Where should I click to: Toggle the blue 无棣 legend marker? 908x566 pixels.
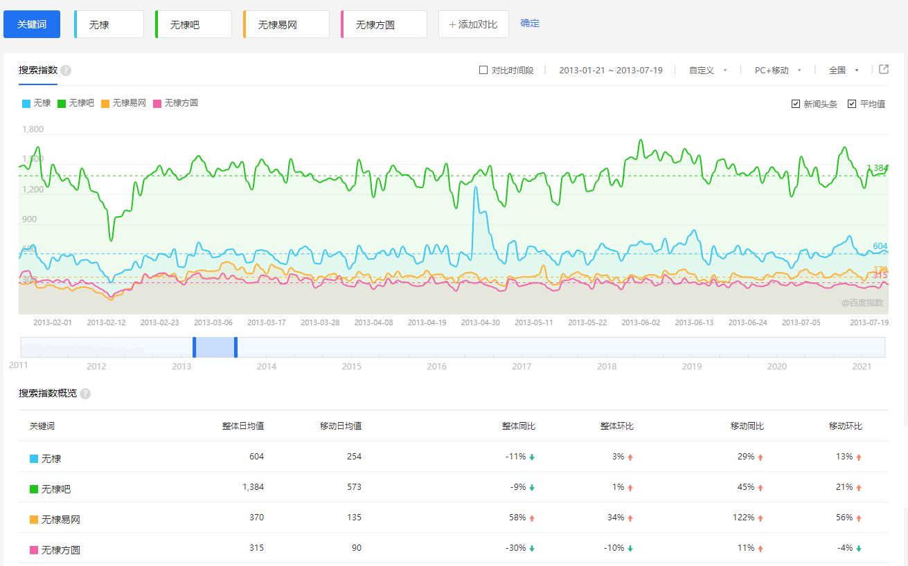[x=26, y=104]
